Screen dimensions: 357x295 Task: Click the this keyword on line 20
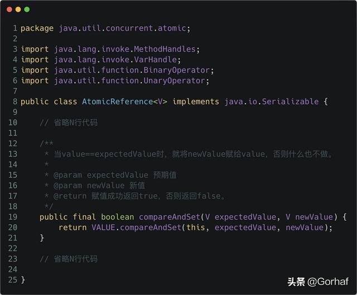[195, 227]
